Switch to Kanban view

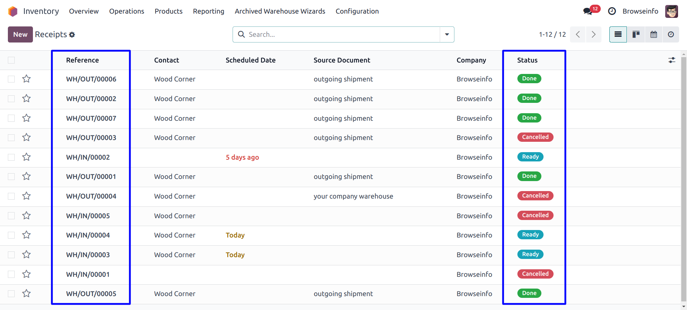click(x=636, y=34)
